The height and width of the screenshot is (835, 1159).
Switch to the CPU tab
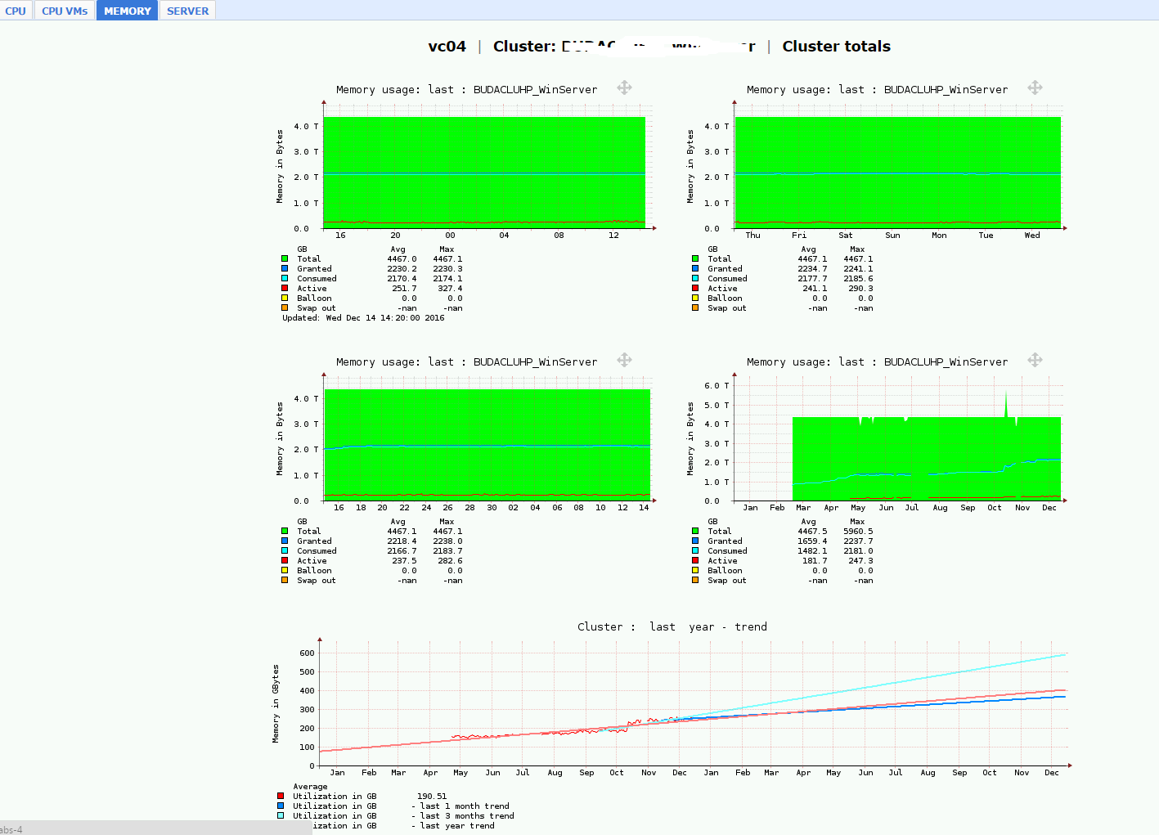(x=15, y=11)
